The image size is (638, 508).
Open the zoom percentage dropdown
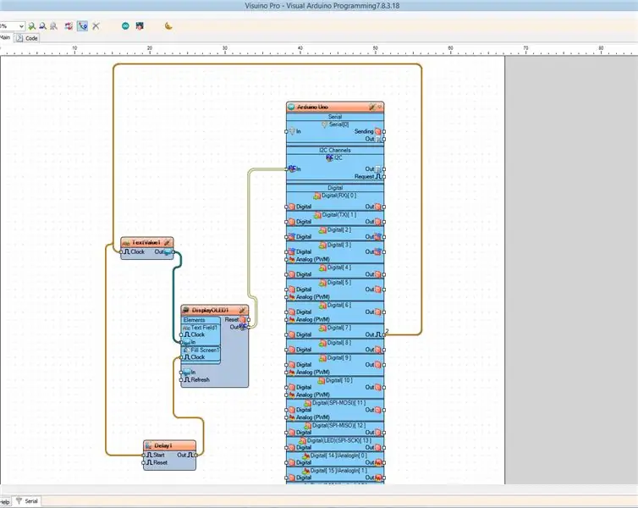coord(21,26)
